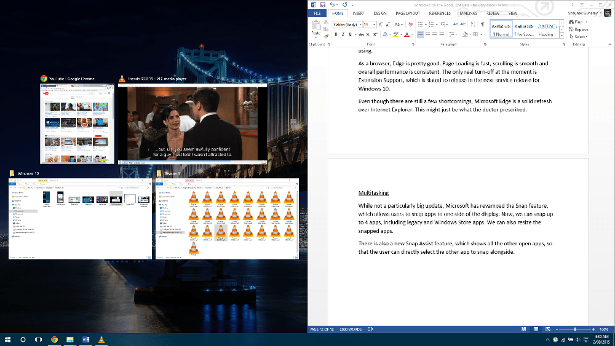Screen dimensions: 615x346
Task: Select the VLC media player window thumbnail
Action: tap(192, 124)
